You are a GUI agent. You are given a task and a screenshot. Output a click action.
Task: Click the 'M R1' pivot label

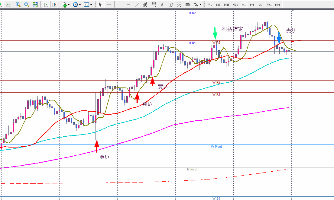coord(192,43)
